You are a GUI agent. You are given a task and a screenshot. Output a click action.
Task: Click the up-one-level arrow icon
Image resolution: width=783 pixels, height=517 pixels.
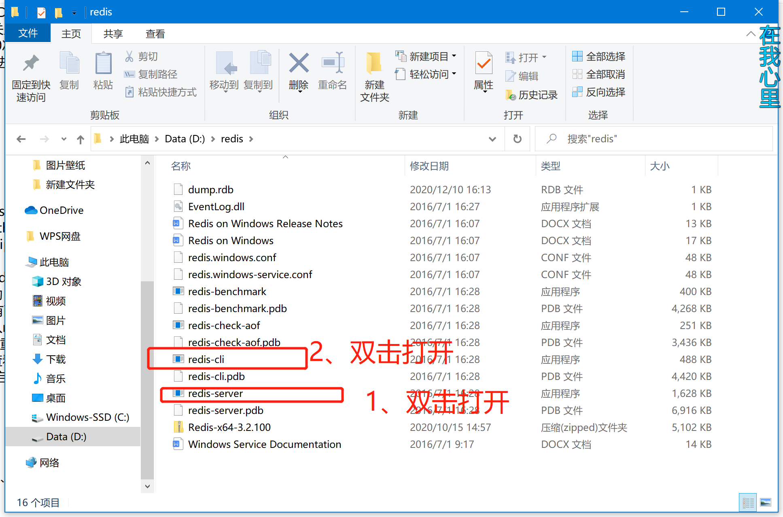click(81, 139)
